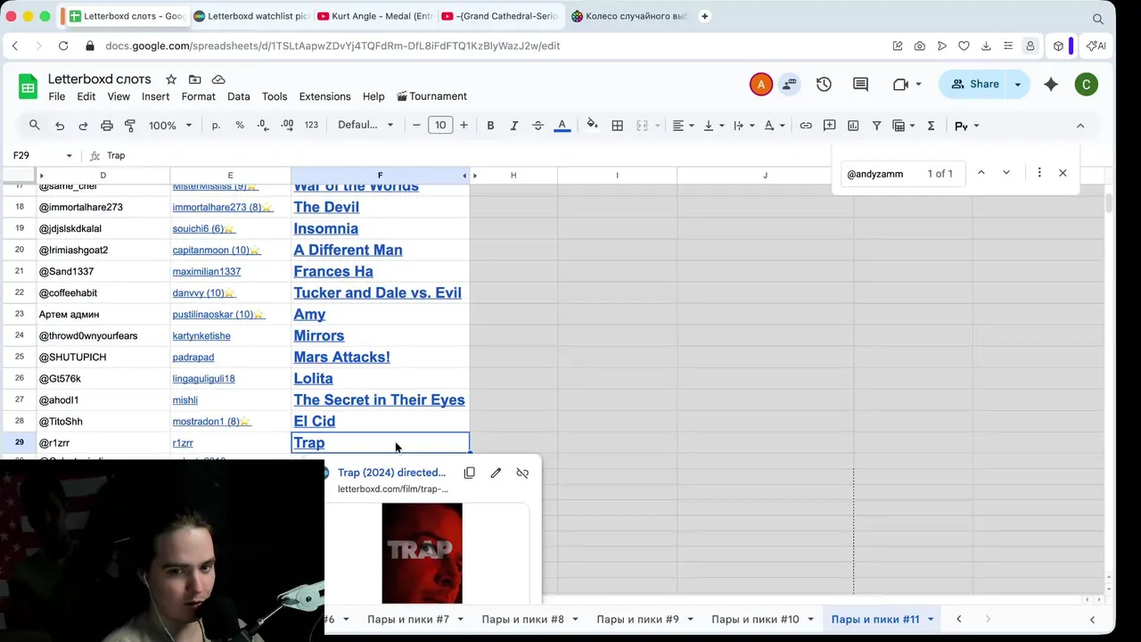
Task: Redo the last action in Sheets
Action: tap(83, 126)
